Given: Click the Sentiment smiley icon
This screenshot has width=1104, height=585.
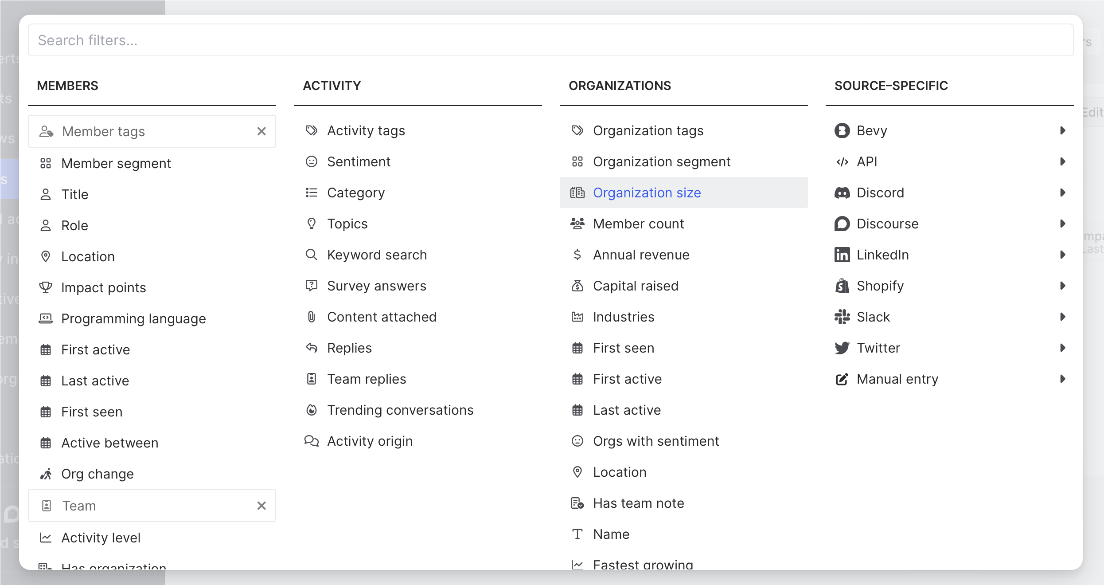Looking at the screenshot, I should tap(312, 162).
